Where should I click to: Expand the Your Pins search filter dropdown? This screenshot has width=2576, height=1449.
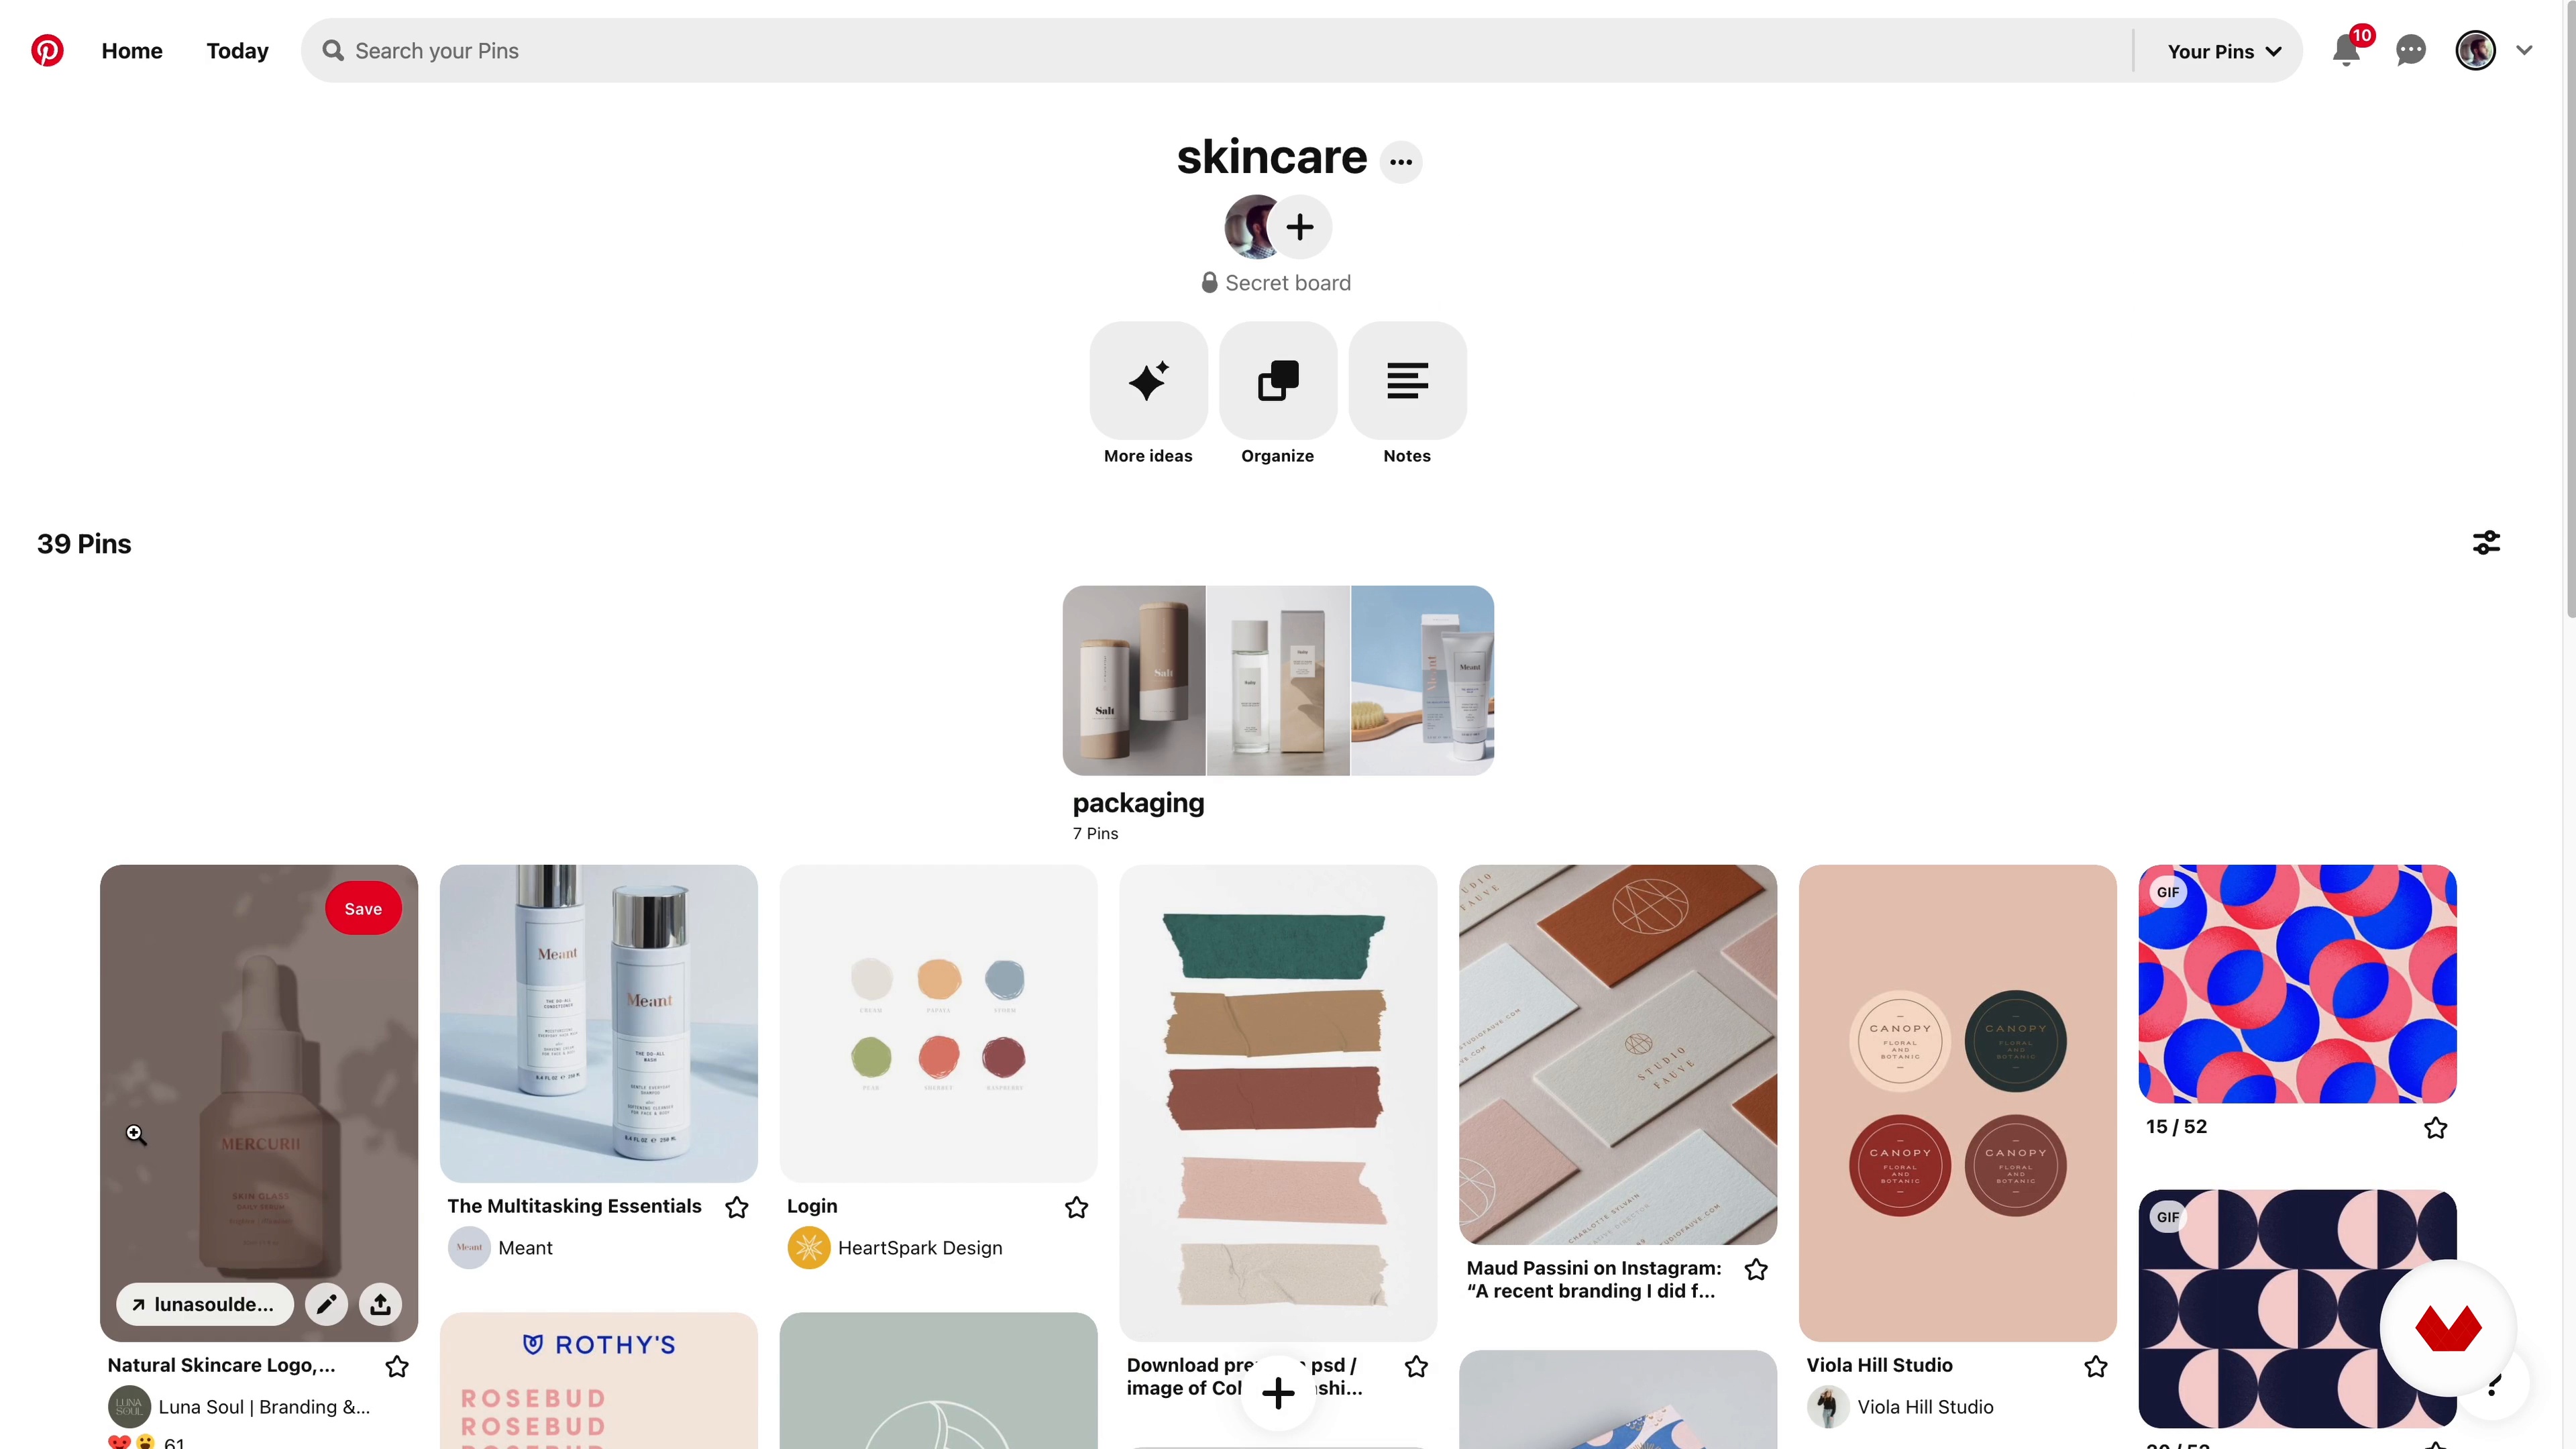[2224, 51]
